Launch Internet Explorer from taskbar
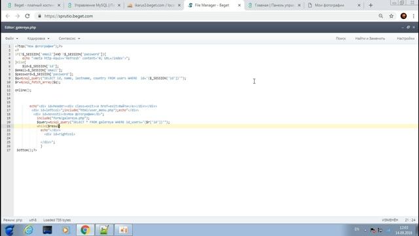Screen dimensions: 419x236 coord(28,230)
